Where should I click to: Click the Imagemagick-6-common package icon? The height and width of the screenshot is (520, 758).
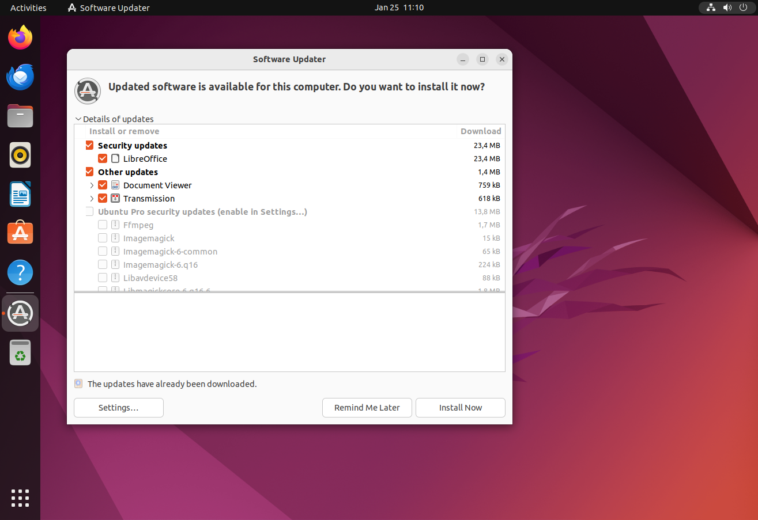(115, 251)
